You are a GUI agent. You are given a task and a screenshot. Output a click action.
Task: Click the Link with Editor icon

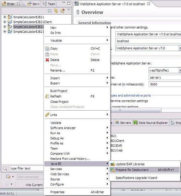click(56, 11)
